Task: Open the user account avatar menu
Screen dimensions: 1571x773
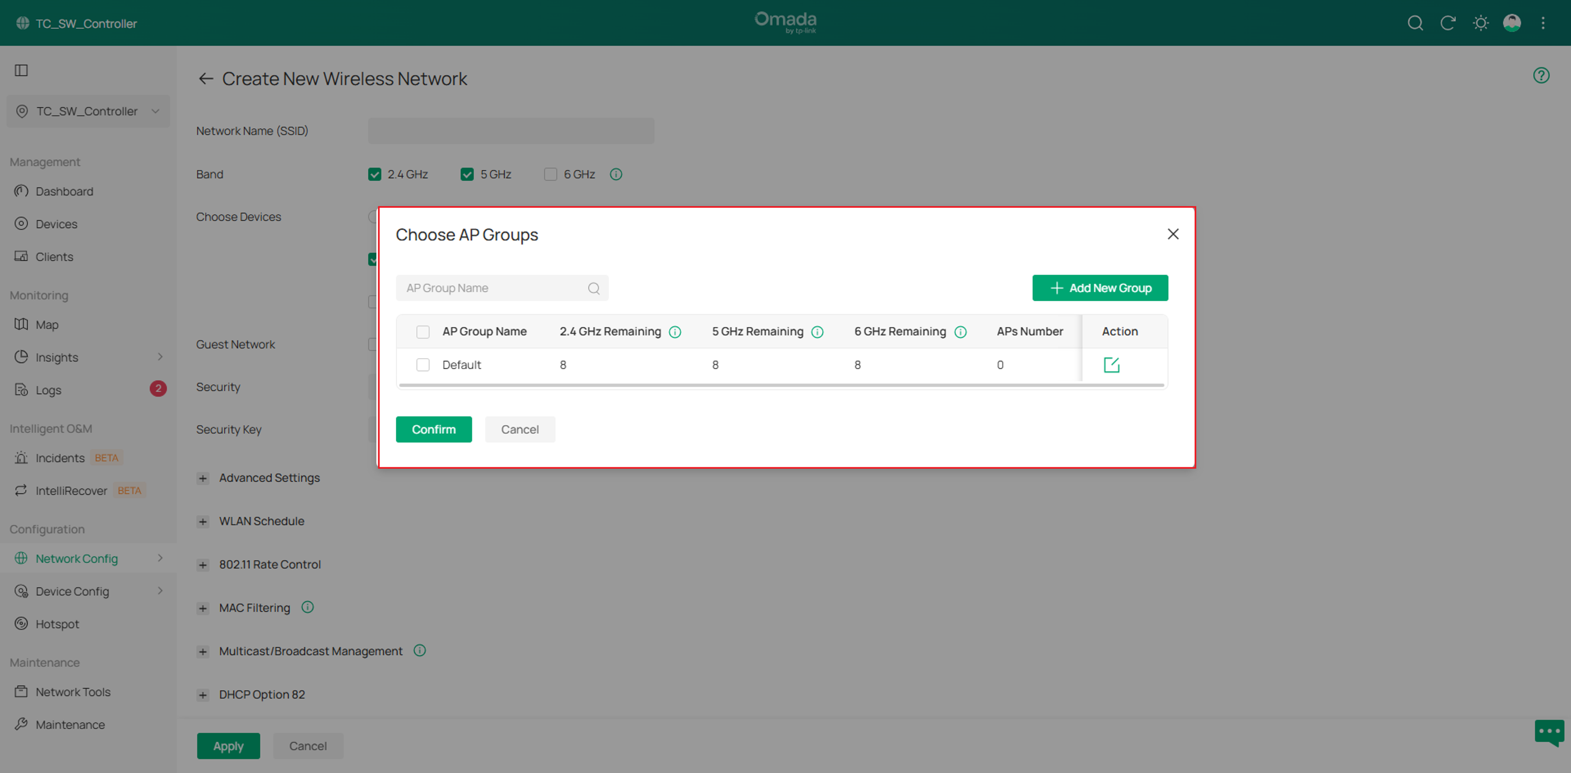Action: tap(1512, 23)
